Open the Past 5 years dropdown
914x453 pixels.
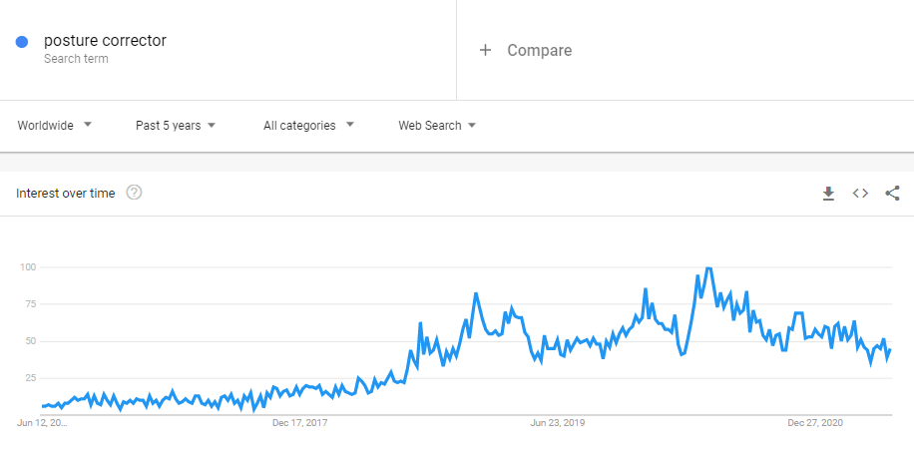(x=176, y=126)
